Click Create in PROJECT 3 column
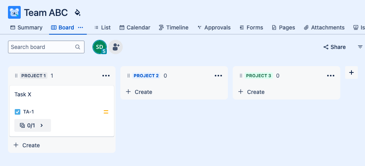The width and height of the screenshot is (365, 166). pos(251,92)
